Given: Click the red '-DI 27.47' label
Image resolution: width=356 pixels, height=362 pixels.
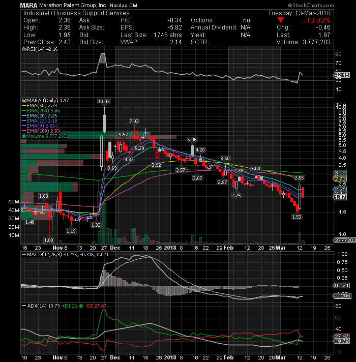Looking at the screenshot, I should (96, 306).
